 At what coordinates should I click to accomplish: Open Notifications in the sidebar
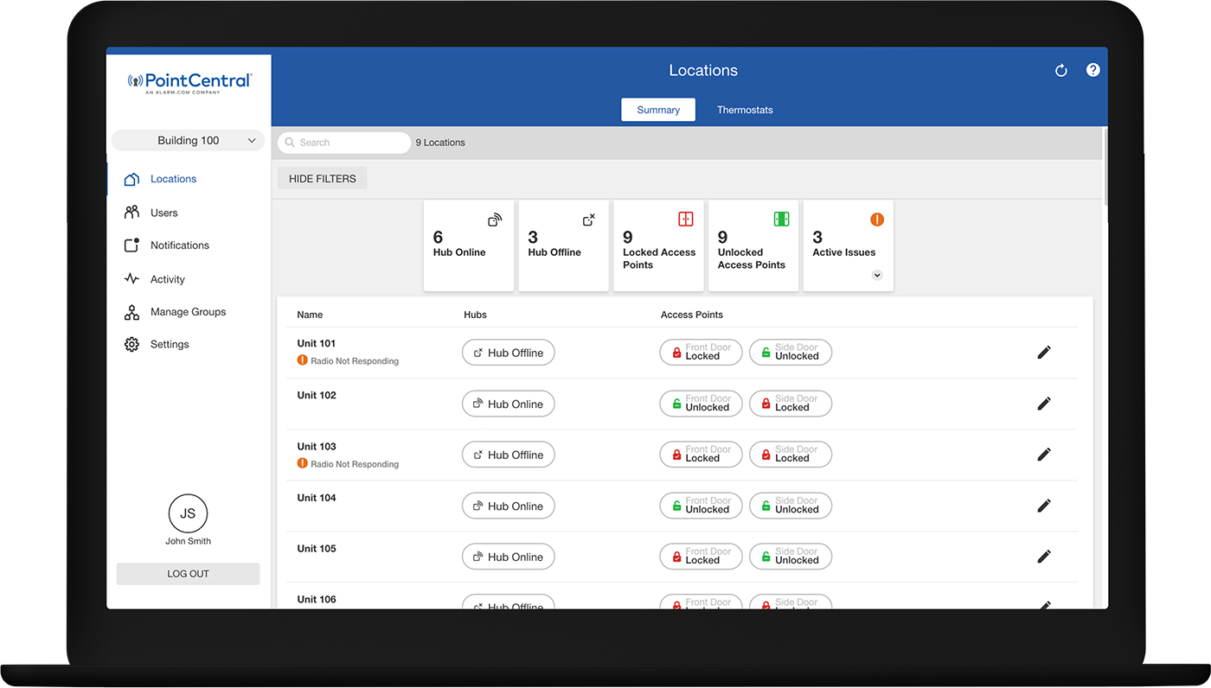coord(189,245)
